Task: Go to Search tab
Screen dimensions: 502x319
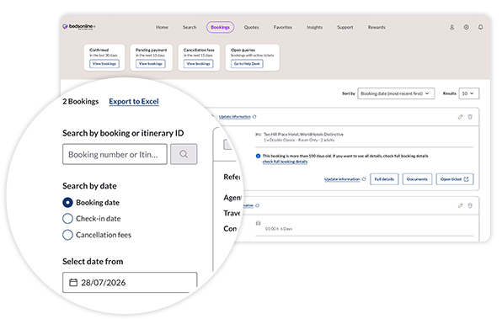Action: pos(190,27)
